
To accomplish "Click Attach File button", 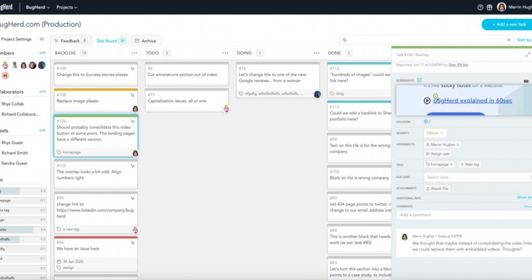I will [x=437, y=189].
